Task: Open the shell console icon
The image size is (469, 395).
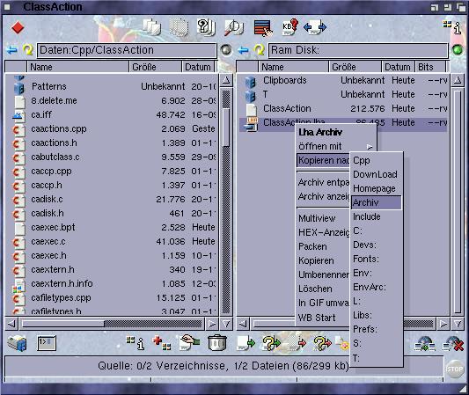Action: (47, 343)
